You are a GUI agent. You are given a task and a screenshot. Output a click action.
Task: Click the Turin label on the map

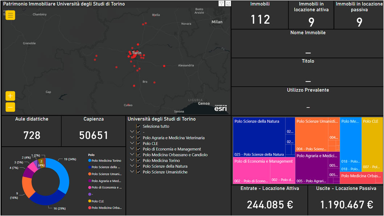137,53
